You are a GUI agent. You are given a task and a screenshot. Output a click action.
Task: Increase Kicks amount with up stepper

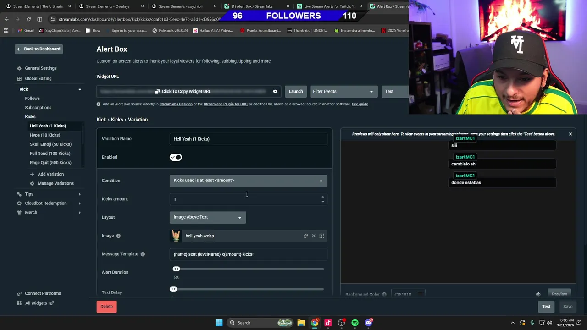(x=323, y=197)
